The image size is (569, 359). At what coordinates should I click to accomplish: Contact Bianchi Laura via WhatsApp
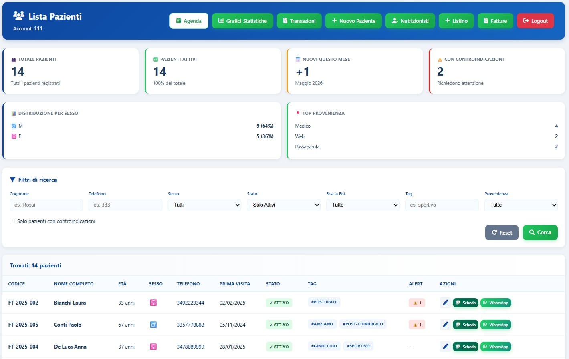point(496,303)
